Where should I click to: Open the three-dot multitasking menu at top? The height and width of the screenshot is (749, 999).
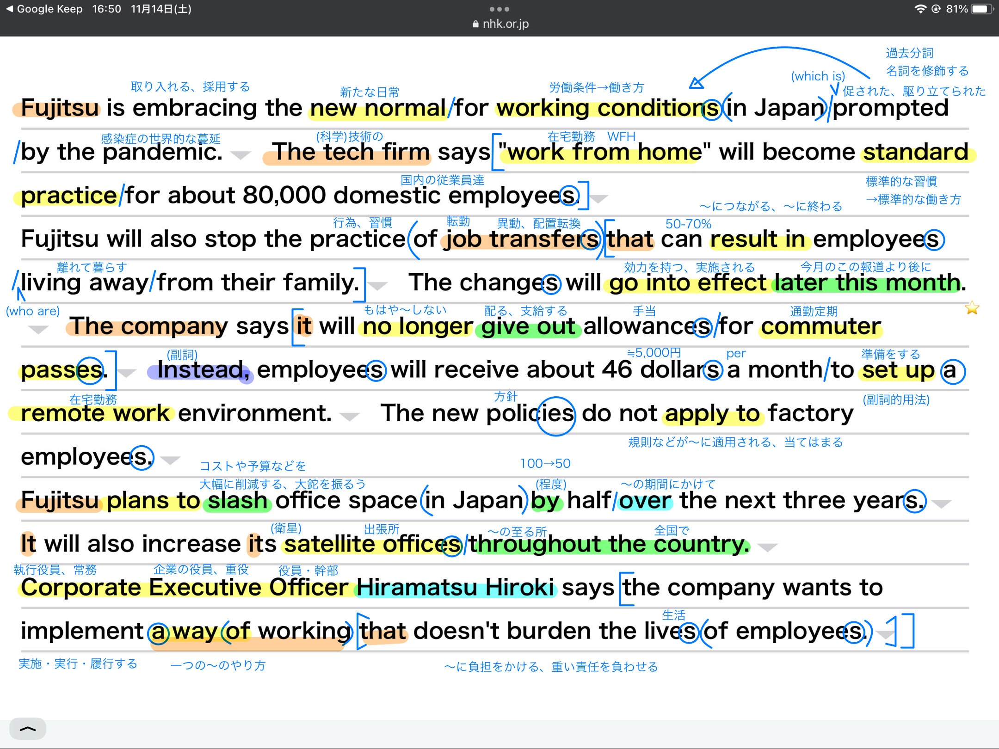click(499, 9)
